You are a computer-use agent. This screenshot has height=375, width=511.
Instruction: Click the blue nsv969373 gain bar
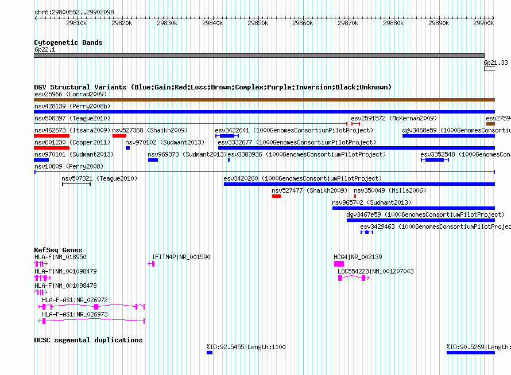(x=153, y=160)
